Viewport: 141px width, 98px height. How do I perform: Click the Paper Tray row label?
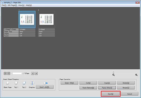(11, 32)
